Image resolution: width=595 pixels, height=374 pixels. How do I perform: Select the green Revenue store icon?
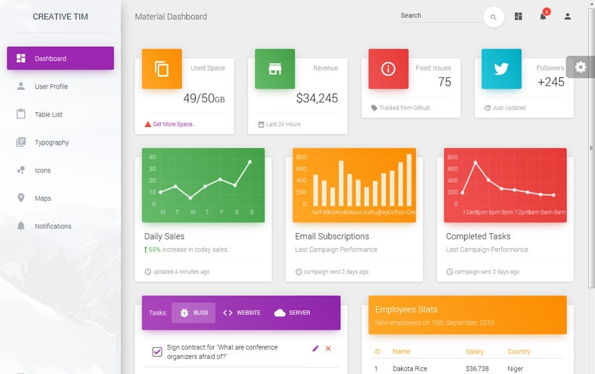click(x=275, y=69)
